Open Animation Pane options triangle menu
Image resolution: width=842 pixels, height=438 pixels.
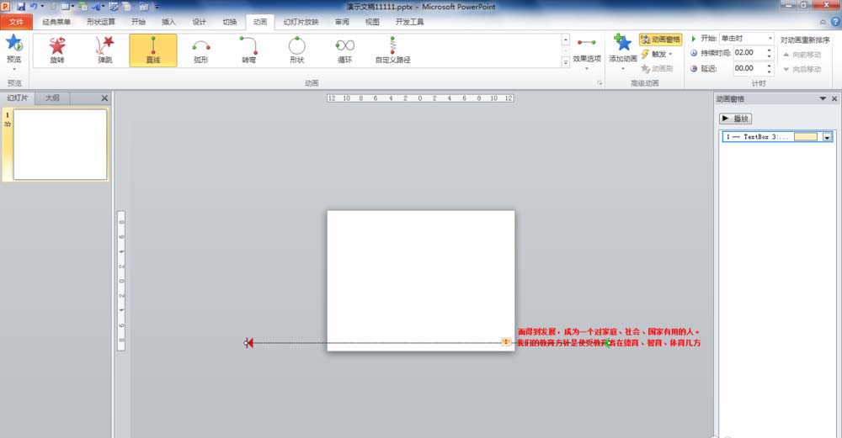(823, 98)
